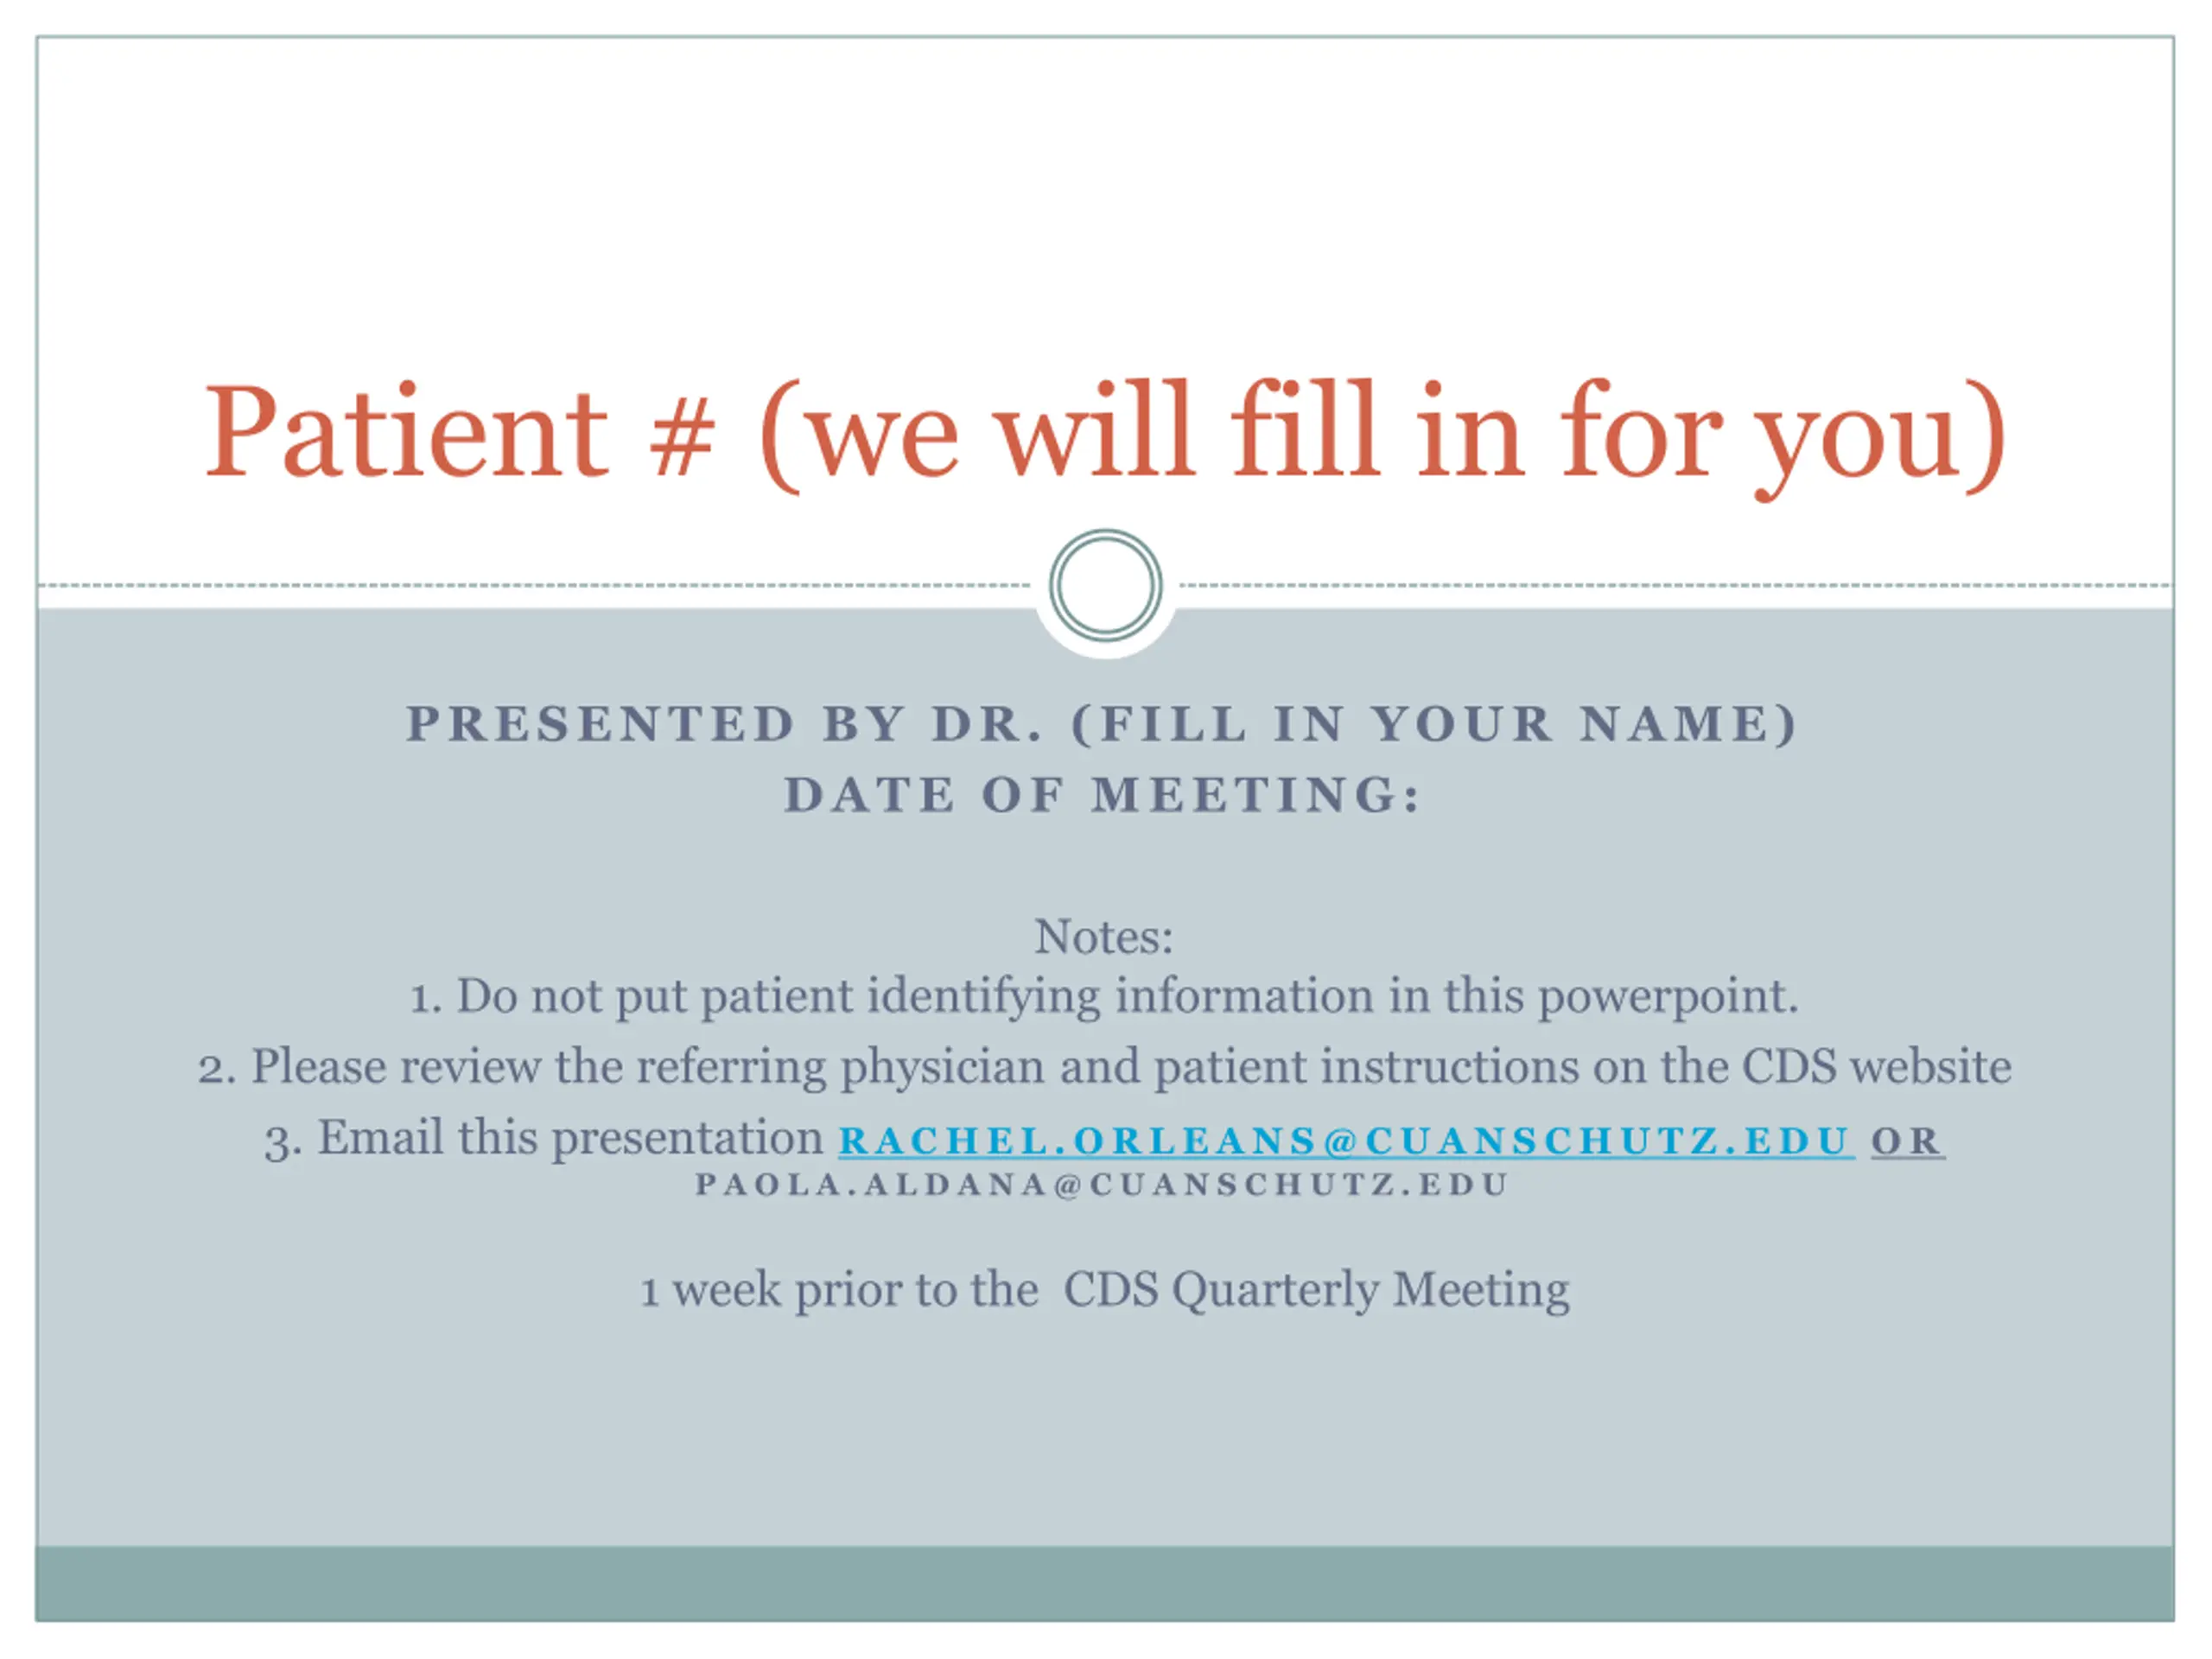Click note 1 about patient identifying information

coord(1104,996)
